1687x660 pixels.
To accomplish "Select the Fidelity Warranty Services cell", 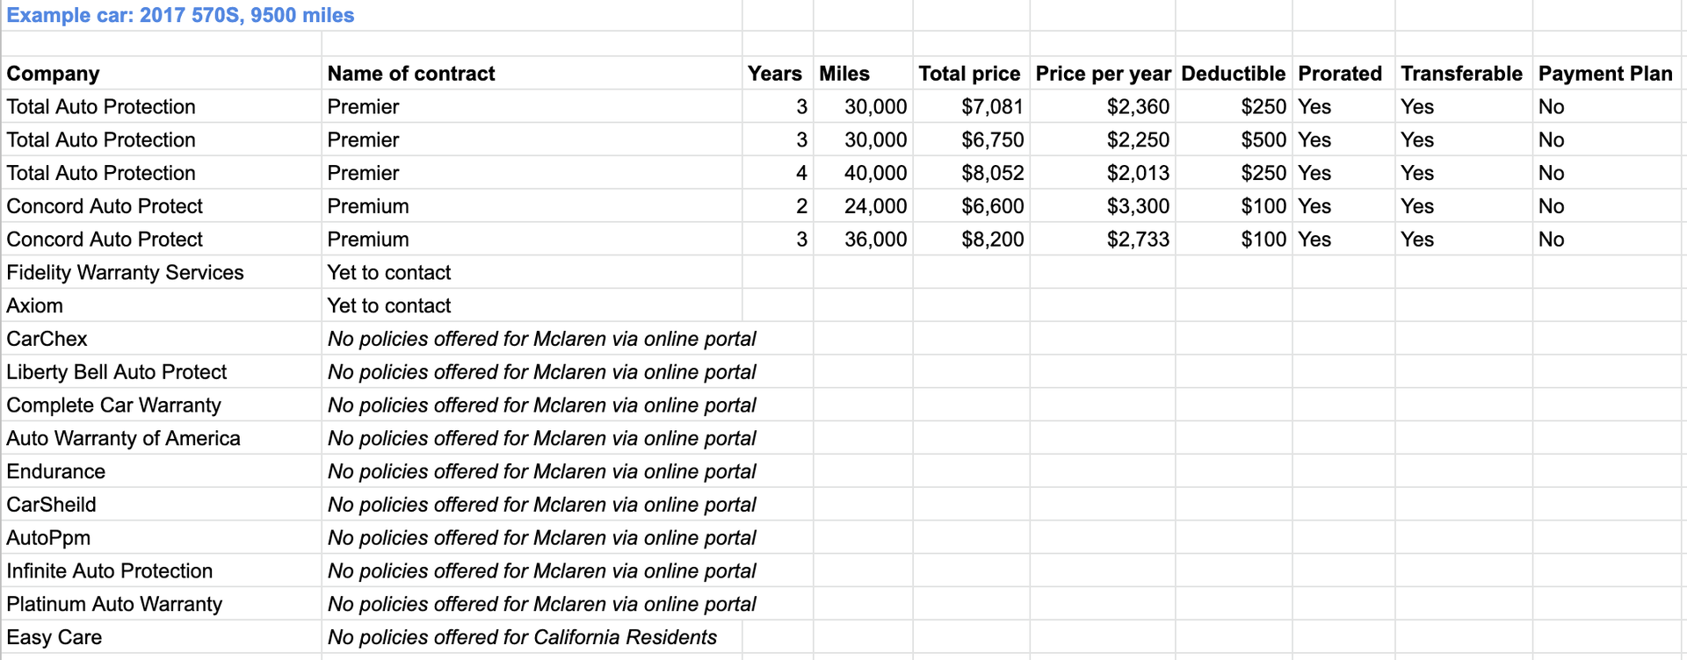I will (x=162, y=273).
